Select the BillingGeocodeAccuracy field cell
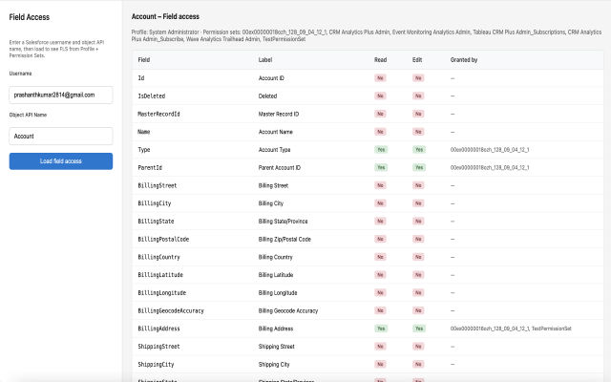This screenshot has height=382, width=611. [x=171, y=310]
